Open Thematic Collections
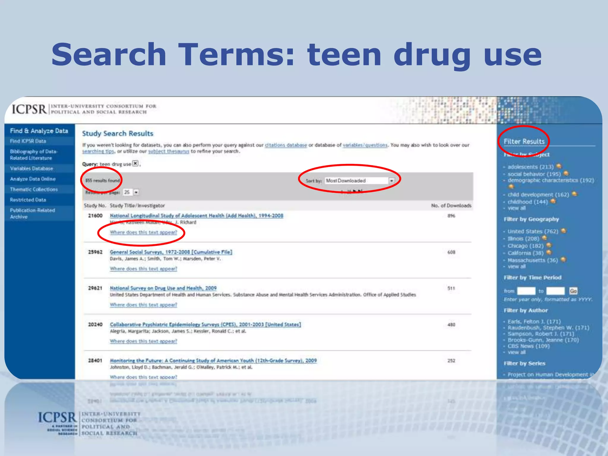Viewport: 608px width, 456px height. pyautogui.click(x=34, y=189)
